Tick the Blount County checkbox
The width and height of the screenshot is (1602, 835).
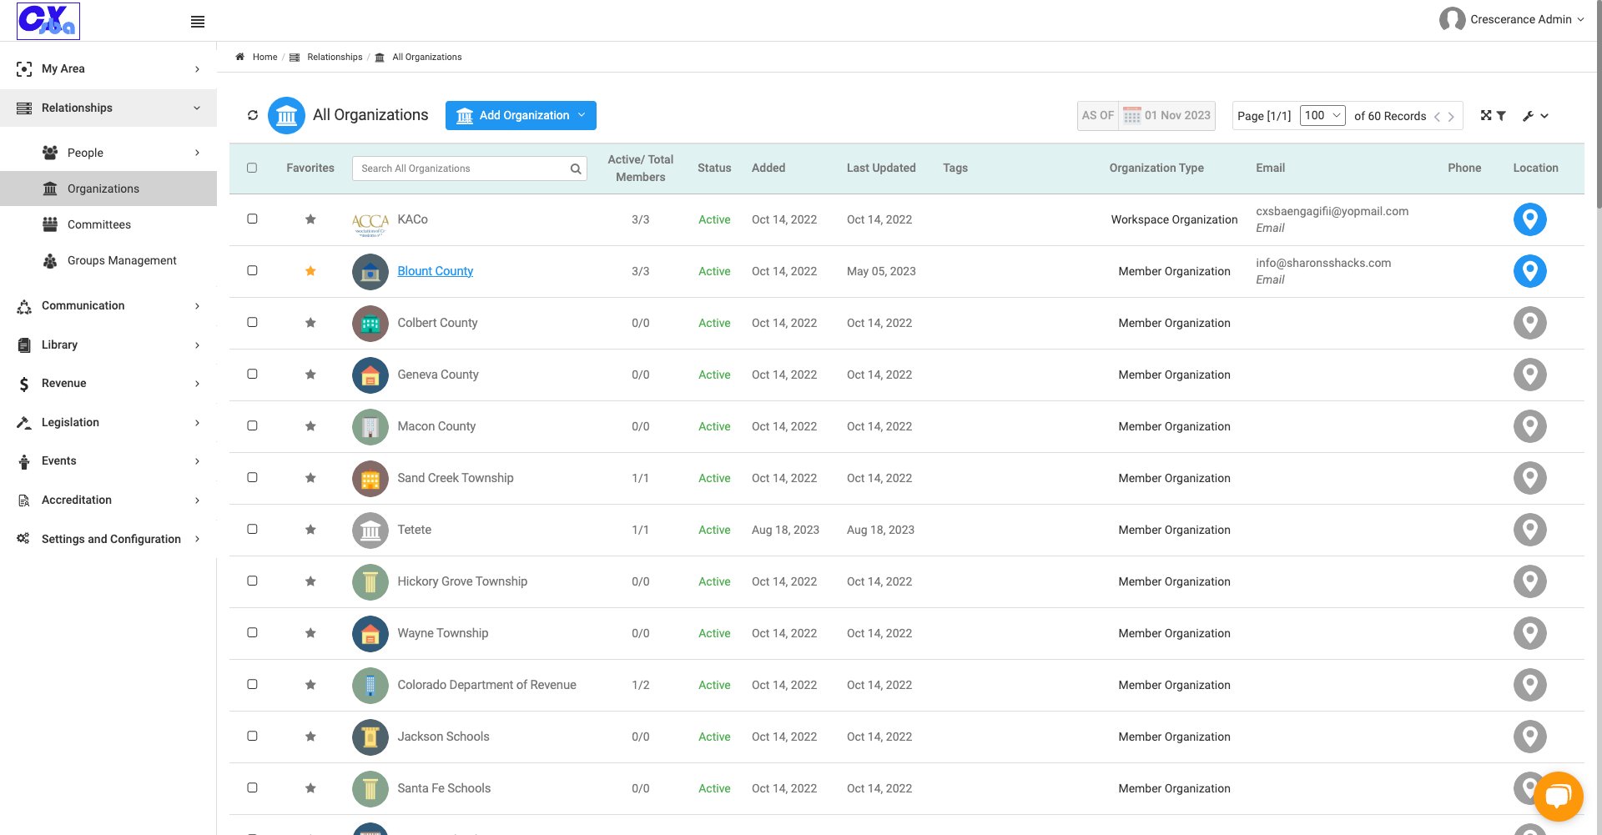252,270
